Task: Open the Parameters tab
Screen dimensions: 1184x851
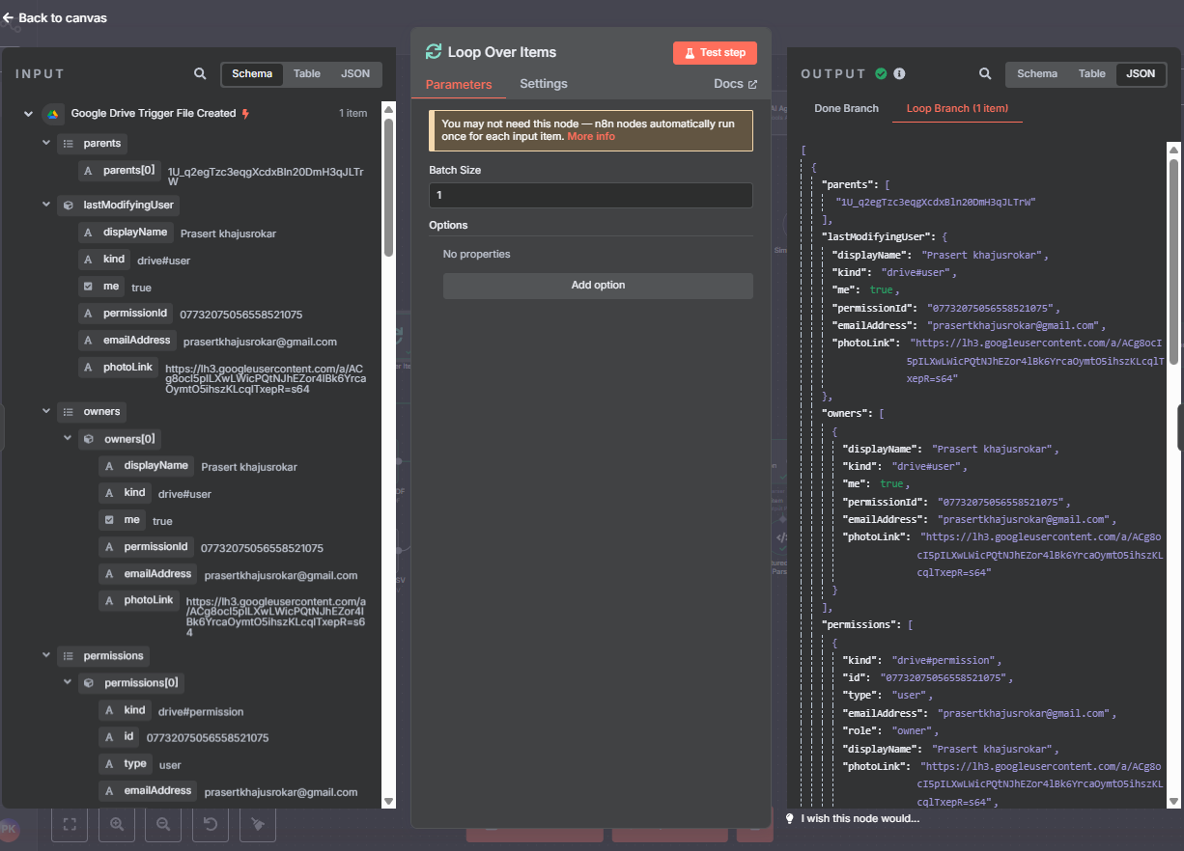Action: (459, 84)
